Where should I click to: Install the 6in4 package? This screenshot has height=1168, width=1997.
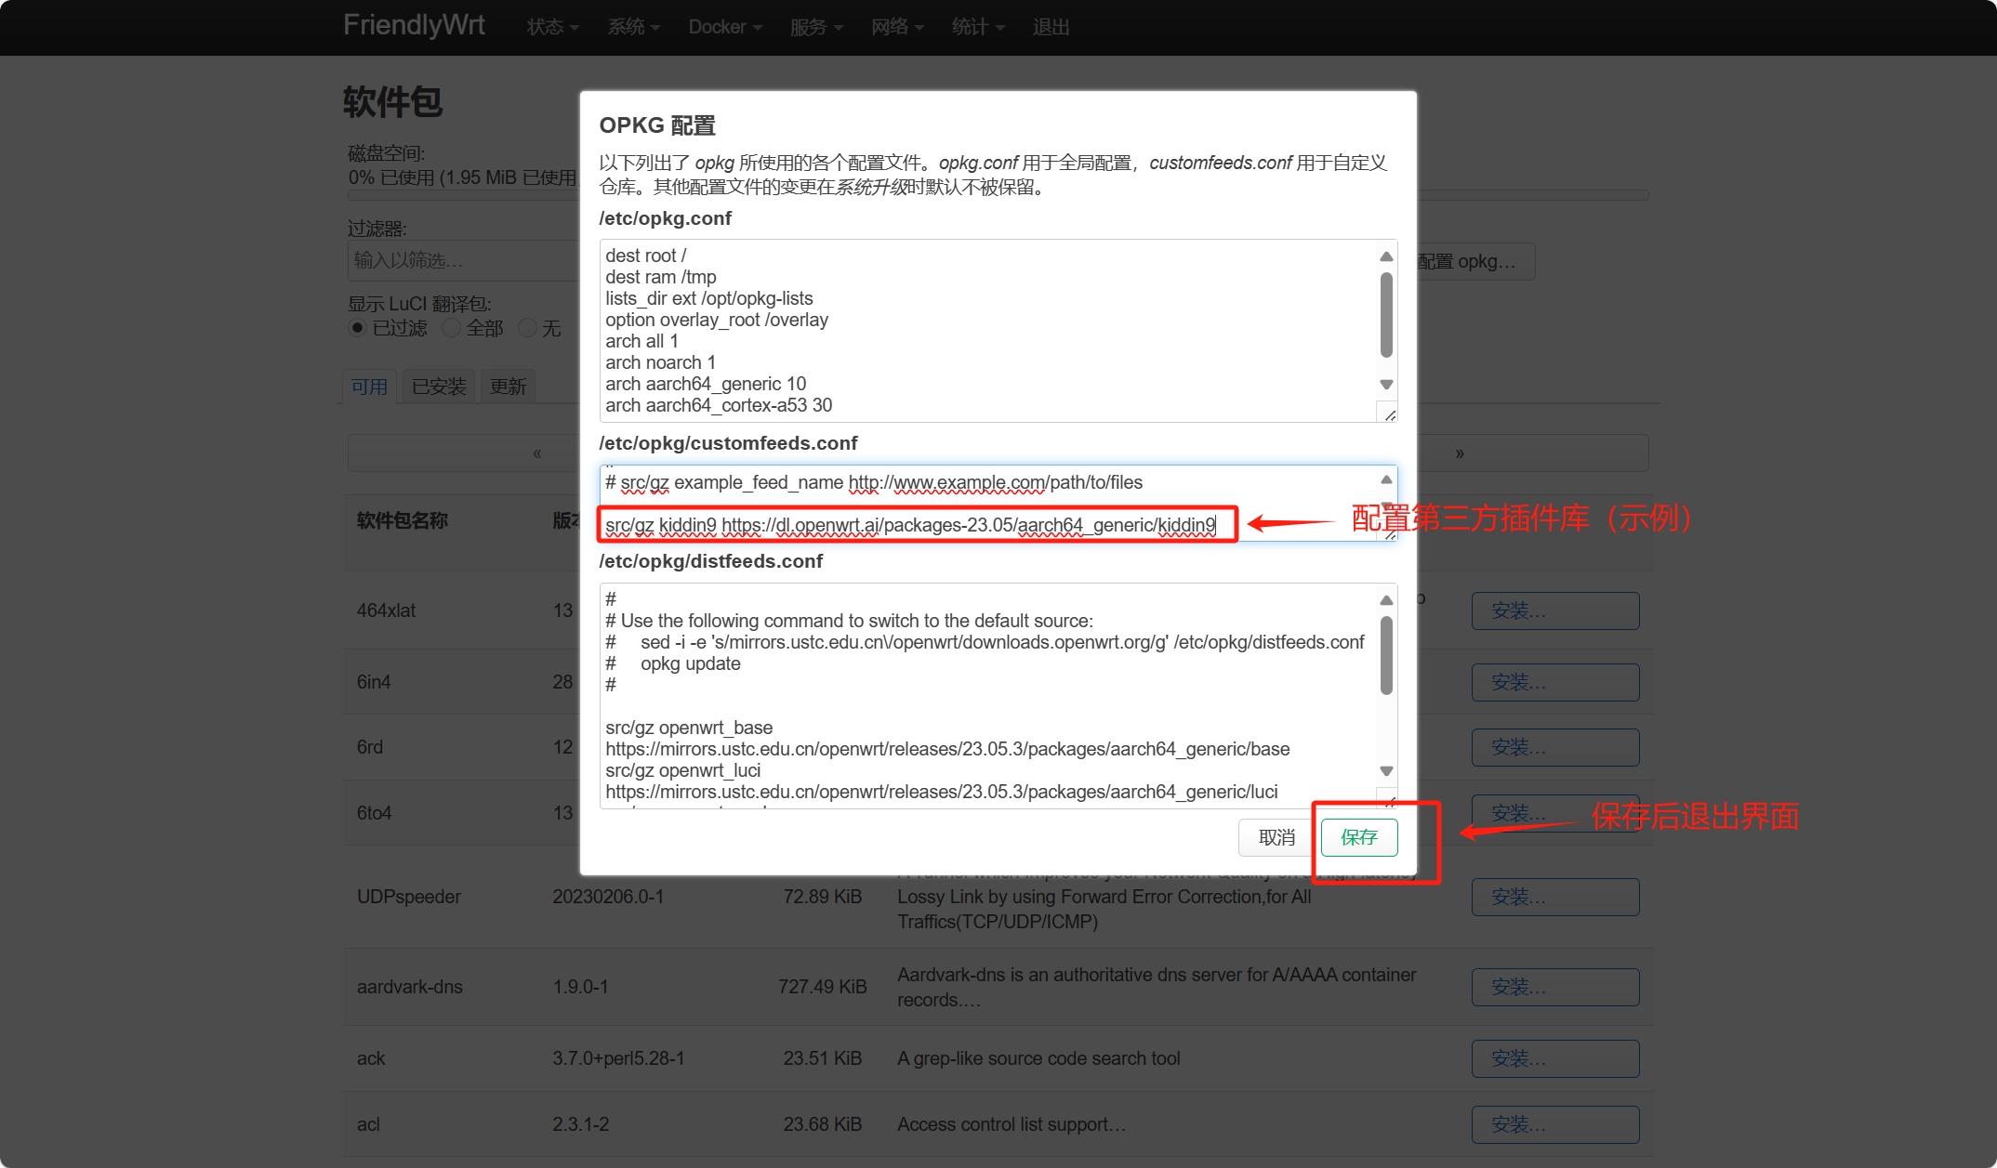click(1555, 682)
